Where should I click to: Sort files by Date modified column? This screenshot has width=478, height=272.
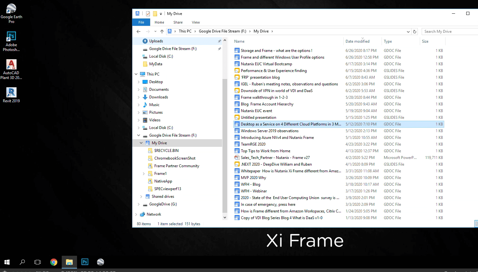357,41
